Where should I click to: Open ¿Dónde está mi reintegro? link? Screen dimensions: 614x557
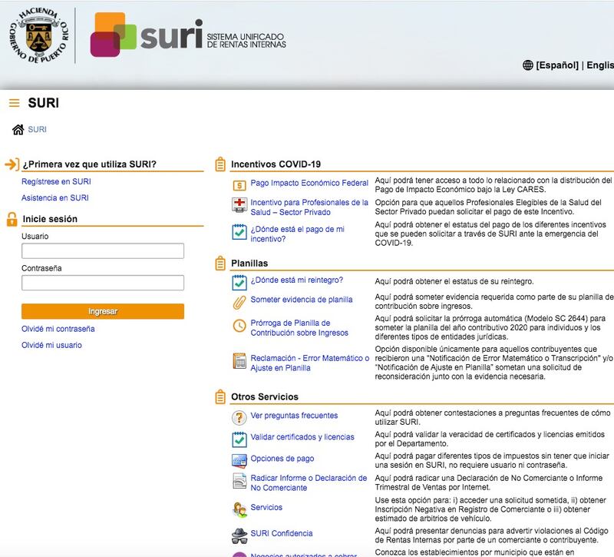(x=297, y=280)
